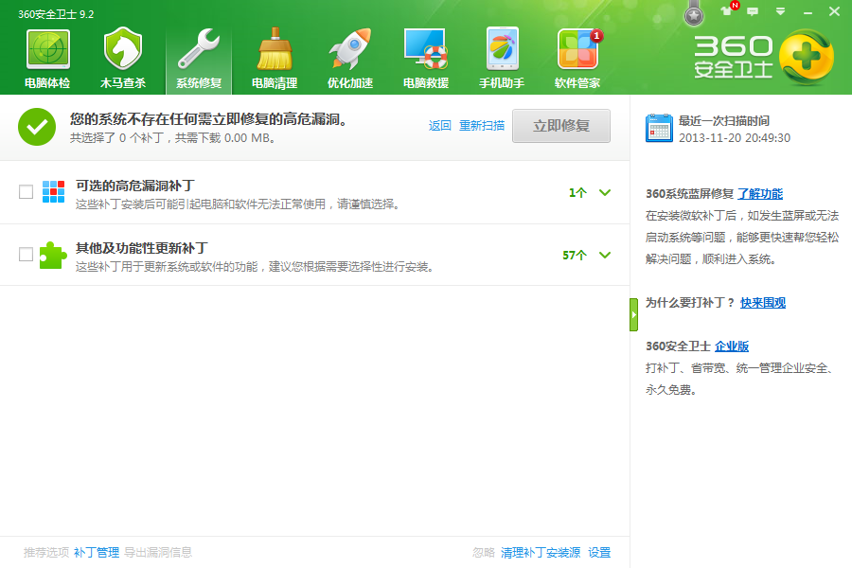The height and width of the screenshot is (568, 852).
Task: Open the 了解功能 link
Action: [760, 193]
